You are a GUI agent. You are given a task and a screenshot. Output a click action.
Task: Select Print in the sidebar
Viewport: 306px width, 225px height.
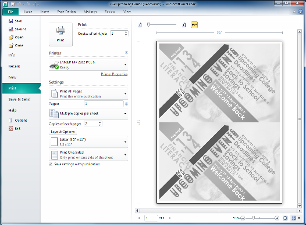click(22, 88)
